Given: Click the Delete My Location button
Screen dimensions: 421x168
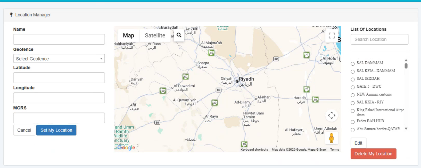Looking at the screenshot, I should [x=373, y=154].
